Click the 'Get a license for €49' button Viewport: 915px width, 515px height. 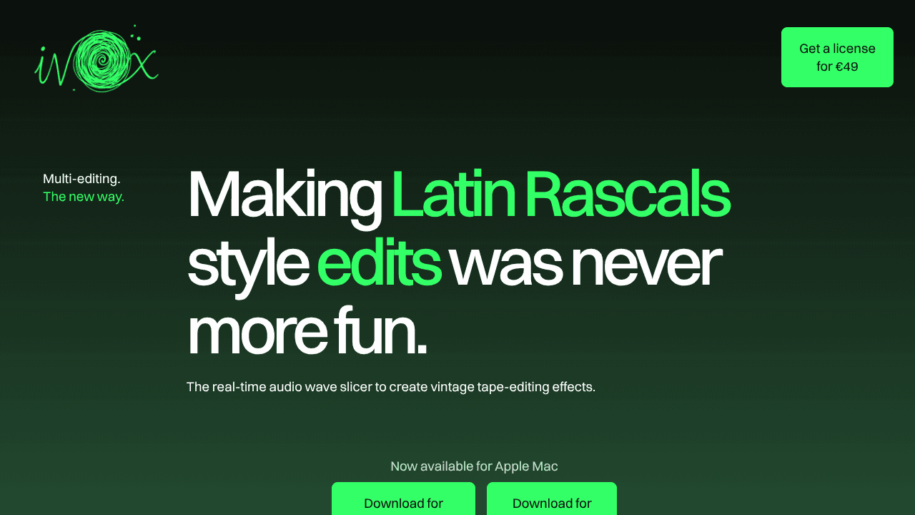coord(837,57)
